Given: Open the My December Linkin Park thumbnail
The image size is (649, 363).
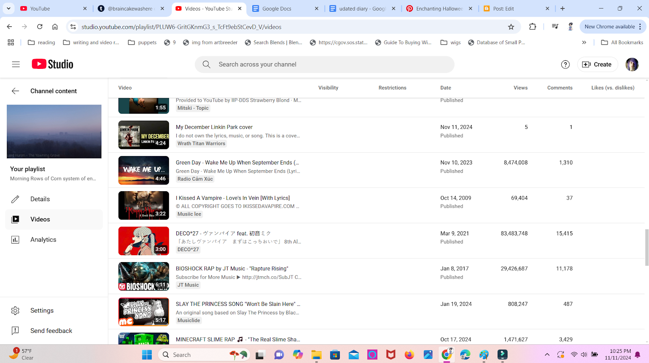Looking at the screenshot, I should pos(144,135).
